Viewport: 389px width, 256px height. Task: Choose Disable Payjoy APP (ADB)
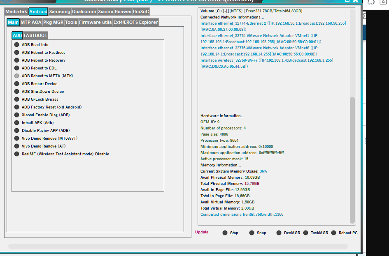pyautogui.click(x=42, y=131)
